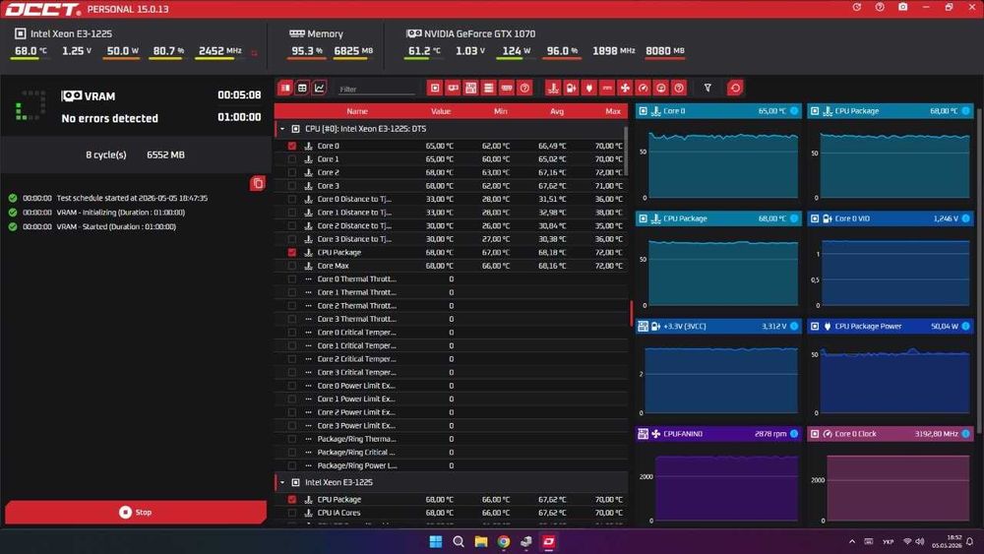984x554 pixels.
Task: Open Google Chrome from taskbar
Action: [x=503, y=541]
